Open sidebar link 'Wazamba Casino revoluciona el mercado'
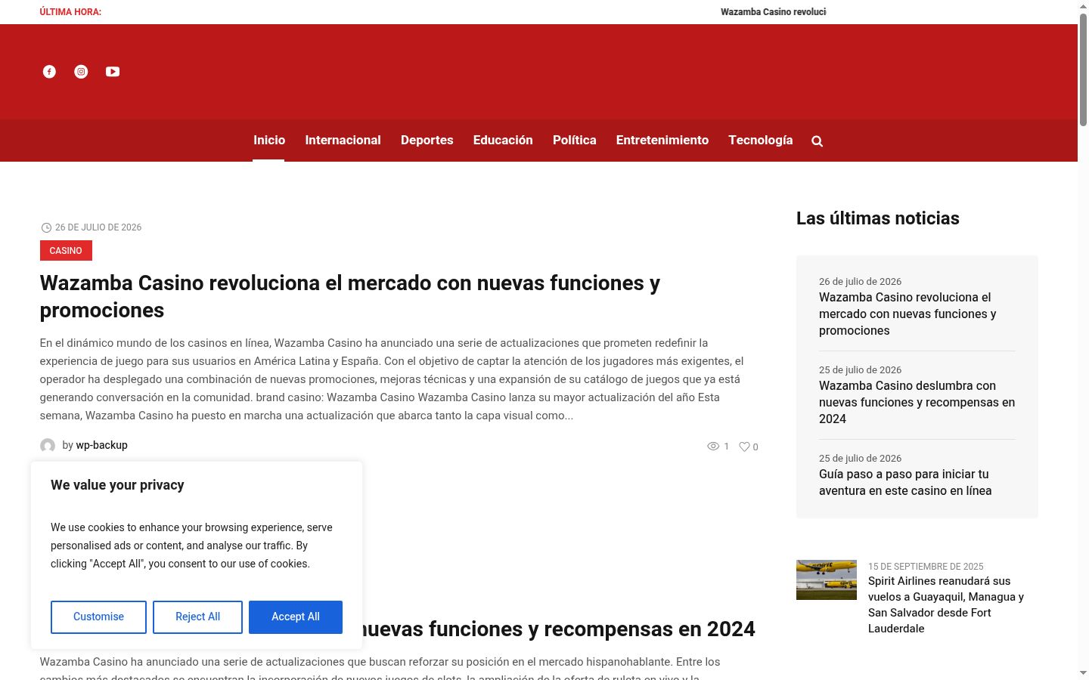This screenshot has height=680, width=1089. 907,314
